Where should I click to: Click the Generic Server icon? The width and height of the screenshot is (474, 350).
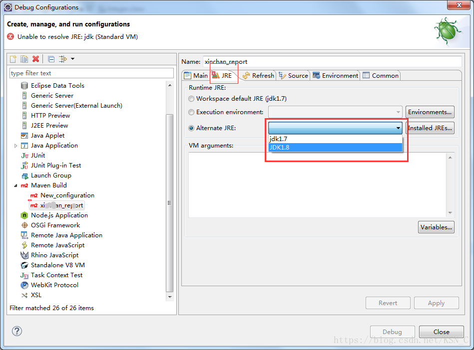24,96
